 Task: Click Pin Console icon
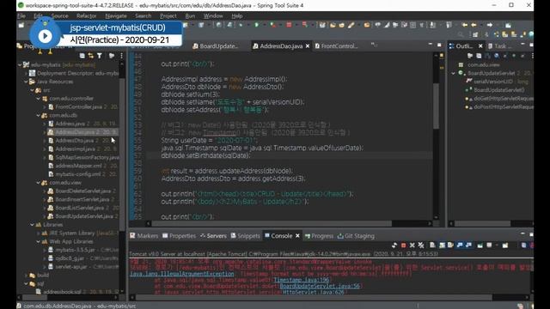tap(480, 245)
